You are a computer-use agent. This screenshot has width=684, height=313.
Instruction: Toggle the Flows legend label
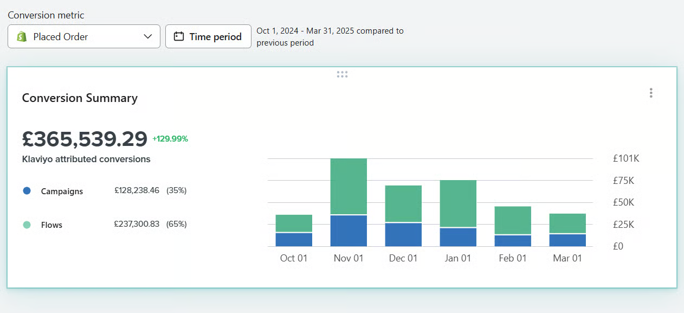(x=51, y=225)
